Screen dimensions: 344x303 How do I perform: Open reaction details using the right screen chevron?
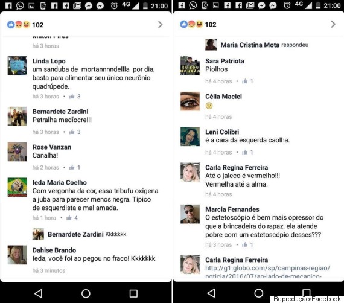(x=333, y=24)
